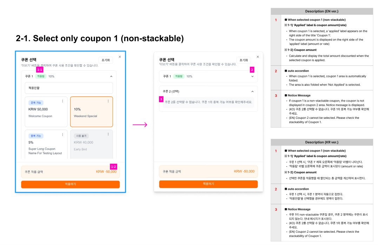Collapse 쿠폰 1 section in the blue-outlined dialog

(111, 76)
